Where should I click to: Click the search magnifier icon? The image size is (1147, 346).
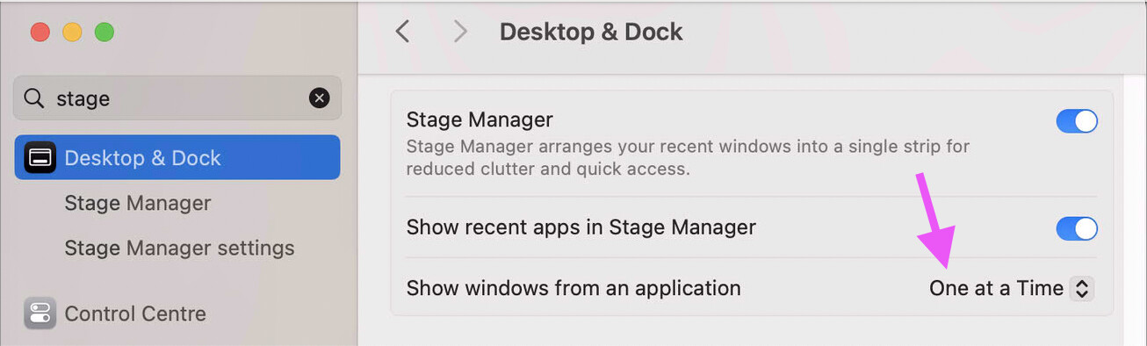[34, 98]
